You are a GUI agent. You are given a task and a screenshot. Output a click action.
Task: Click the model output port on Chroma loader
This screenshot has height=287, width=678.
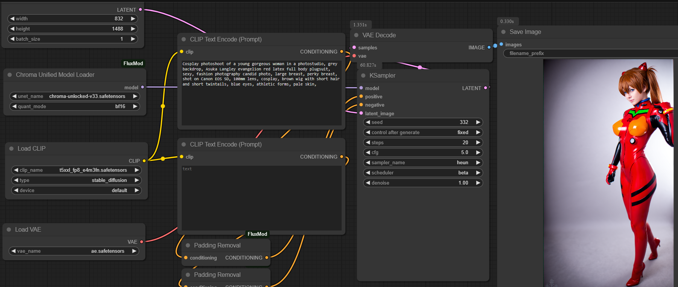tap(143, 87)
